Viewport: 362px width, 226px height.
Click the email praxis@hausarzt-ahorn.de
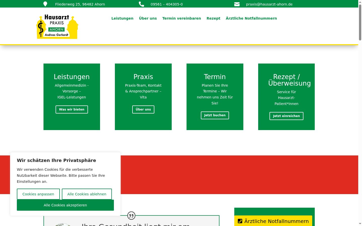click(269, 4)
